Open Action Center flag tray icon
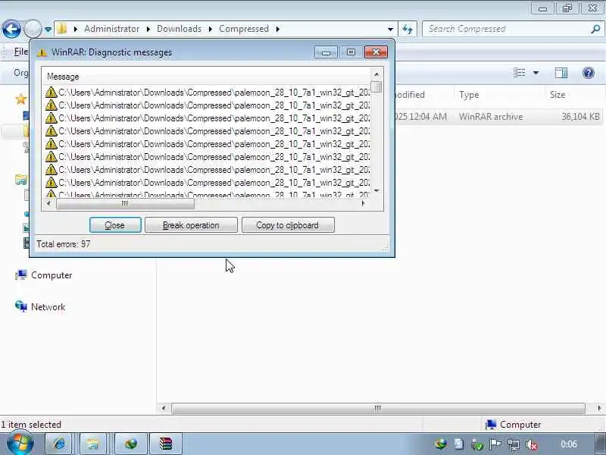This screenshot has height=455, width=606. point(495,444)
